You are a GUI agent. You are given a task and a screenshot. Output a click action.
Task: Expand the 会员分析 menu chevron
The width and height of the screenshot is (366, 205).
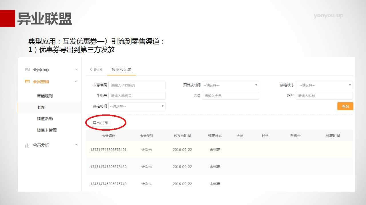click(76, 145)
